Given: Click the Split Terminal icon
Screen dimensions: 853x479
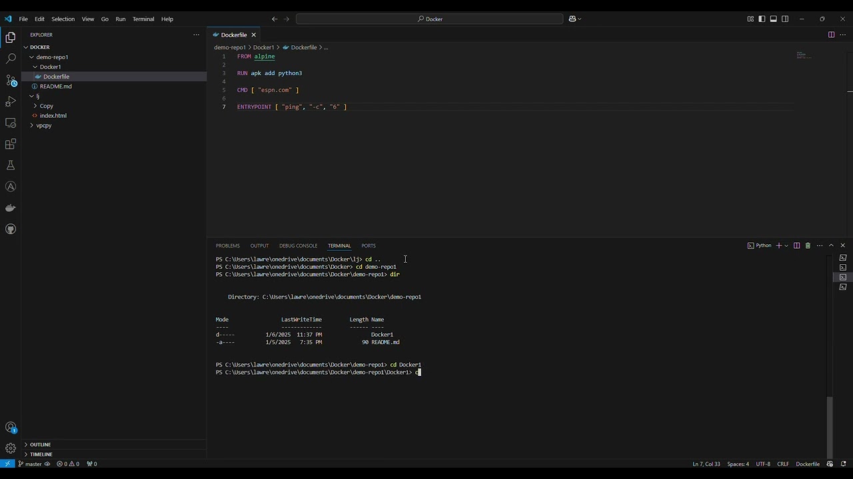Looking at the screenshot, I should coord(796,245).
